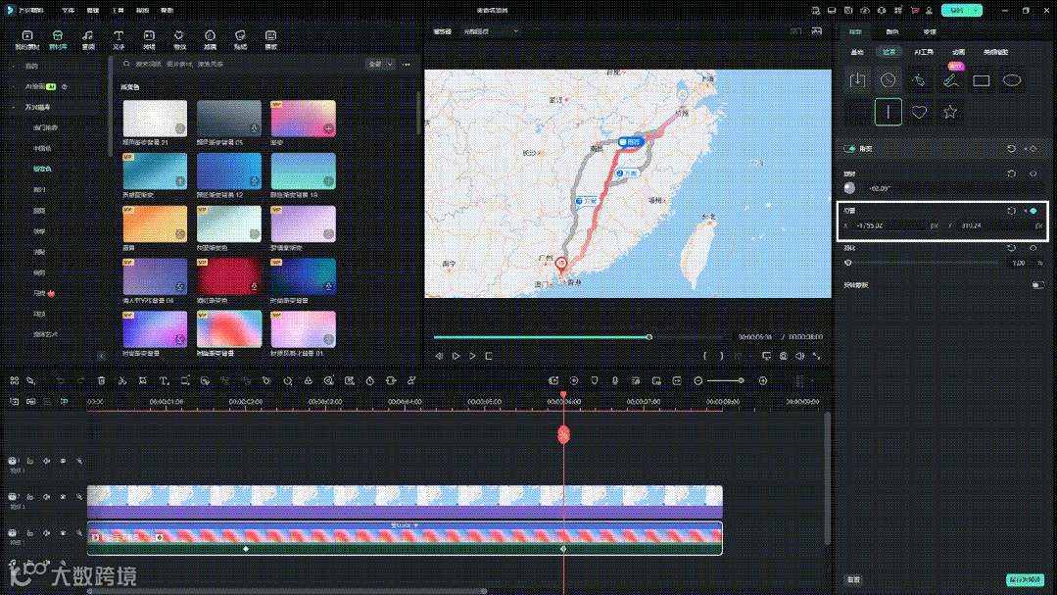Expand the 我的 tree section
Viewport: 1057px width, 595px height.
14,66
